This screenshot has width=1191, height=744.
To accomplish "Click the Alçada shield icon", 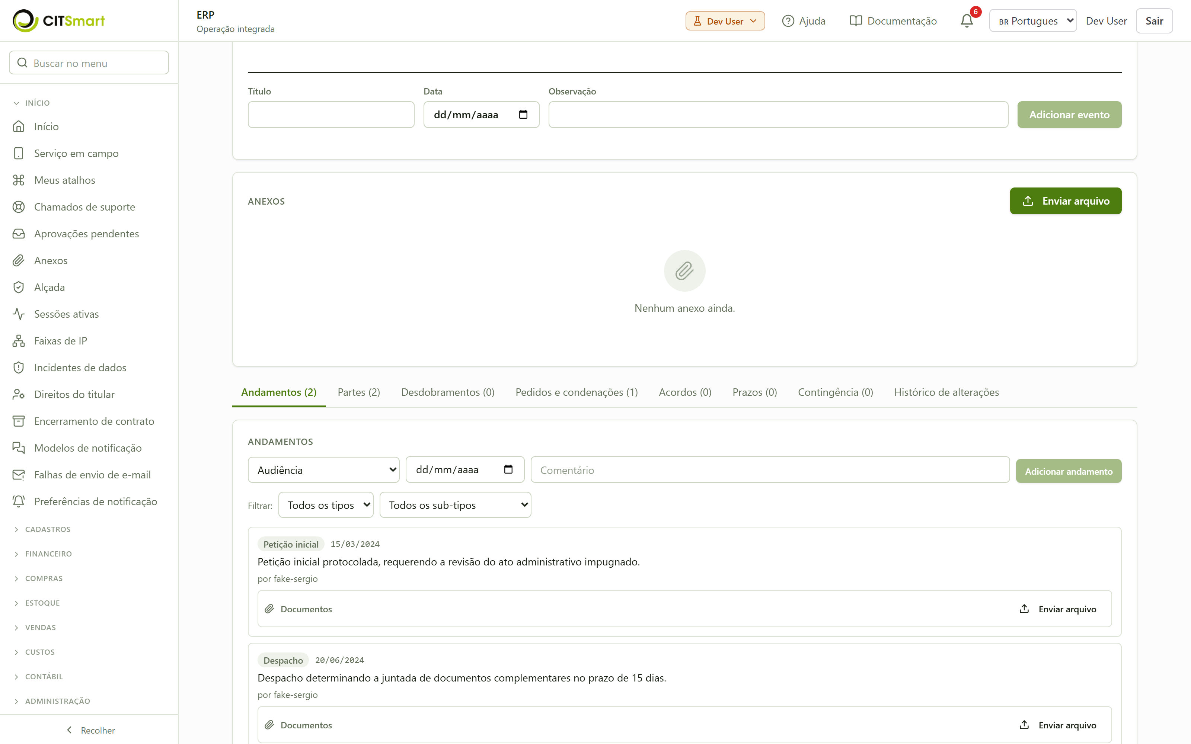I will pos(19,287).
